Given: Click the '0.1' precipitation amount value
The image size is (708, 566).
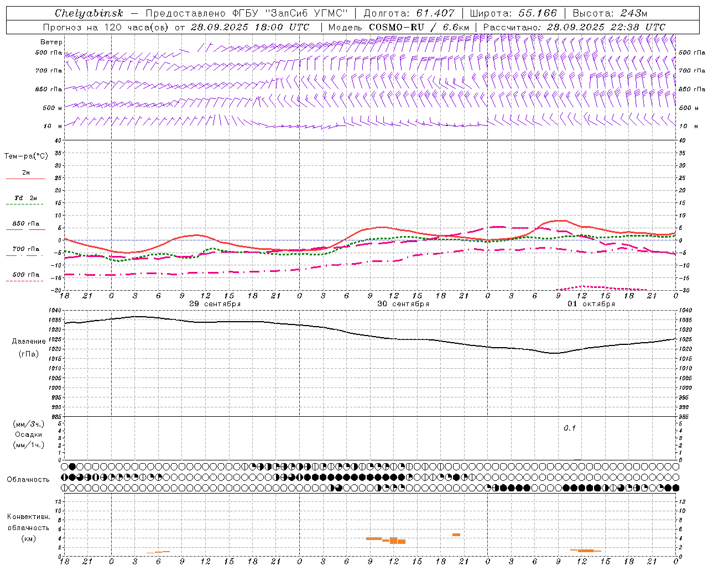Looking at the screenshot, I should pos(570,428).
